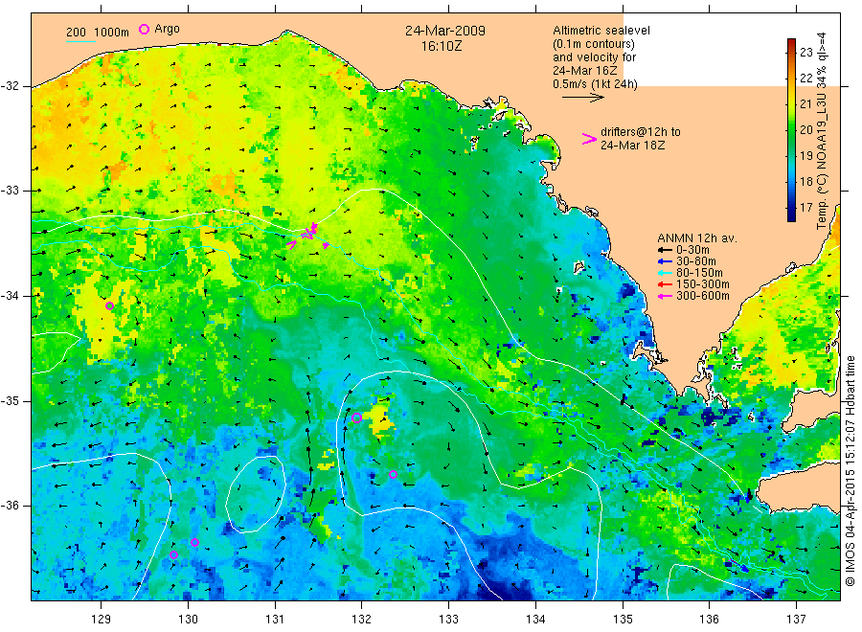The width and height of the screenshot is (862, 632).
Task: Click the drifters@12h to label
Action: [641, 132]
